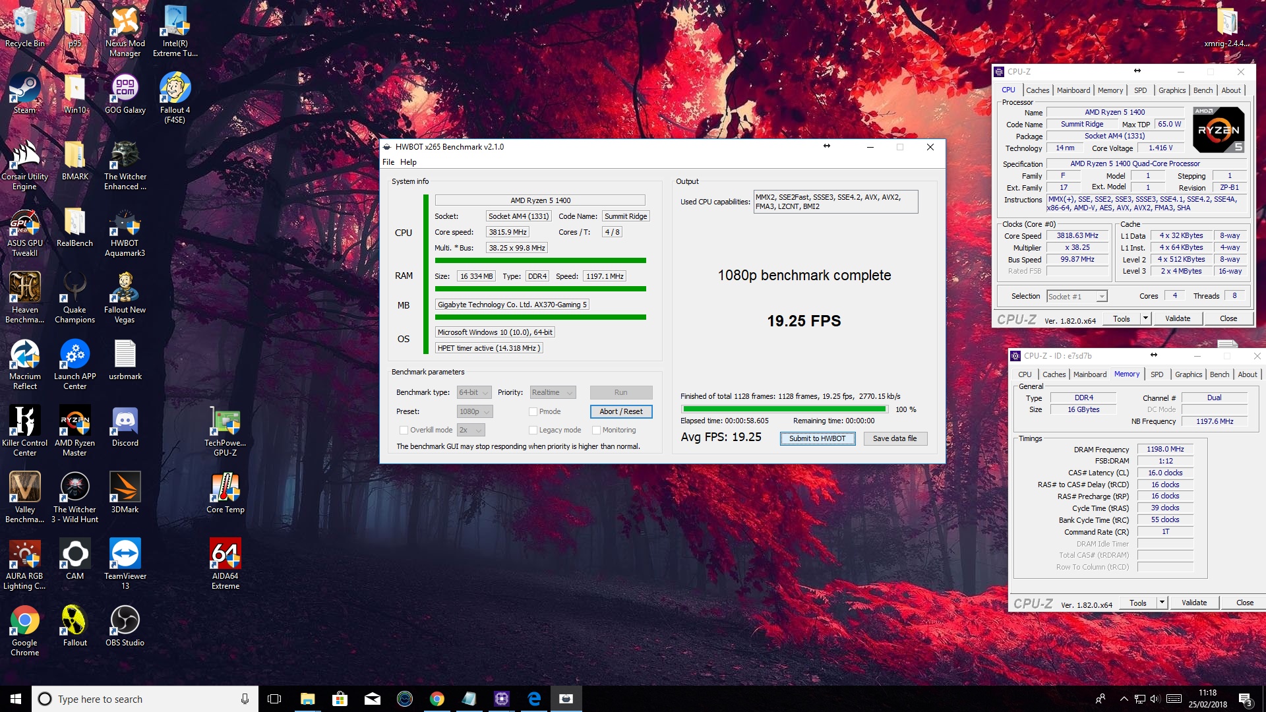The width and height of the screenshot is (1266, 712).
Task: Open the Recycle Bin desktop icon
Action: pyautogui.click(x=24, y=26)
